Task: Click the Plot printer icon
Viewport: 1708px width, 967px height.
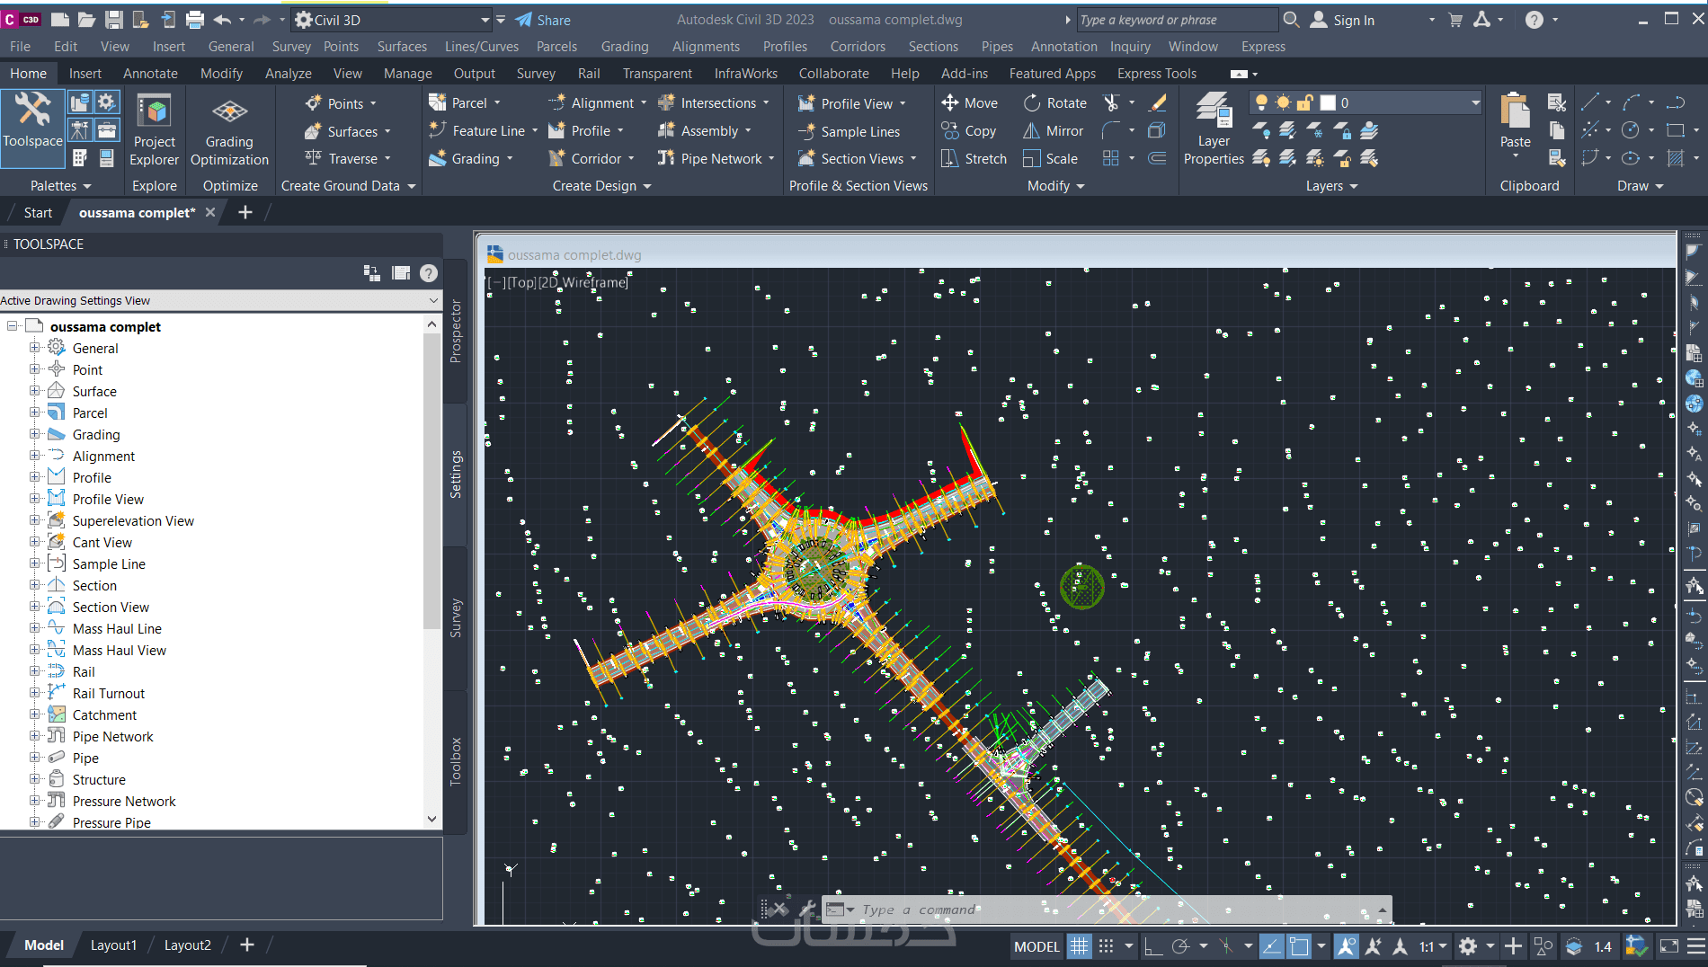Action: tap(194, 20)
